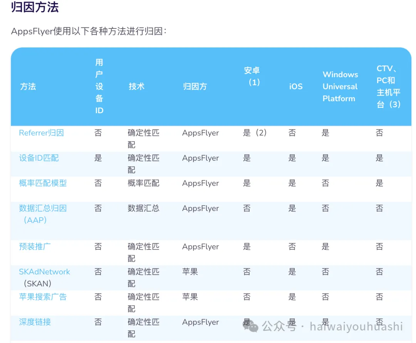
Task: Click the 技术 column header
Action: click(x=136, y=86)
